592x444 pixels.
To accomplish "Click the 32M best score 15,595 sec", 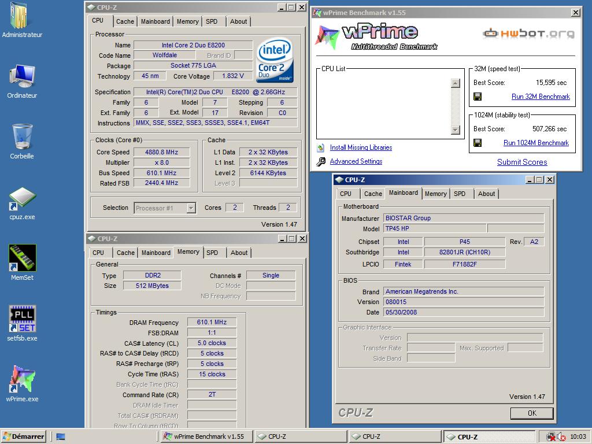I will pos(551,82).
